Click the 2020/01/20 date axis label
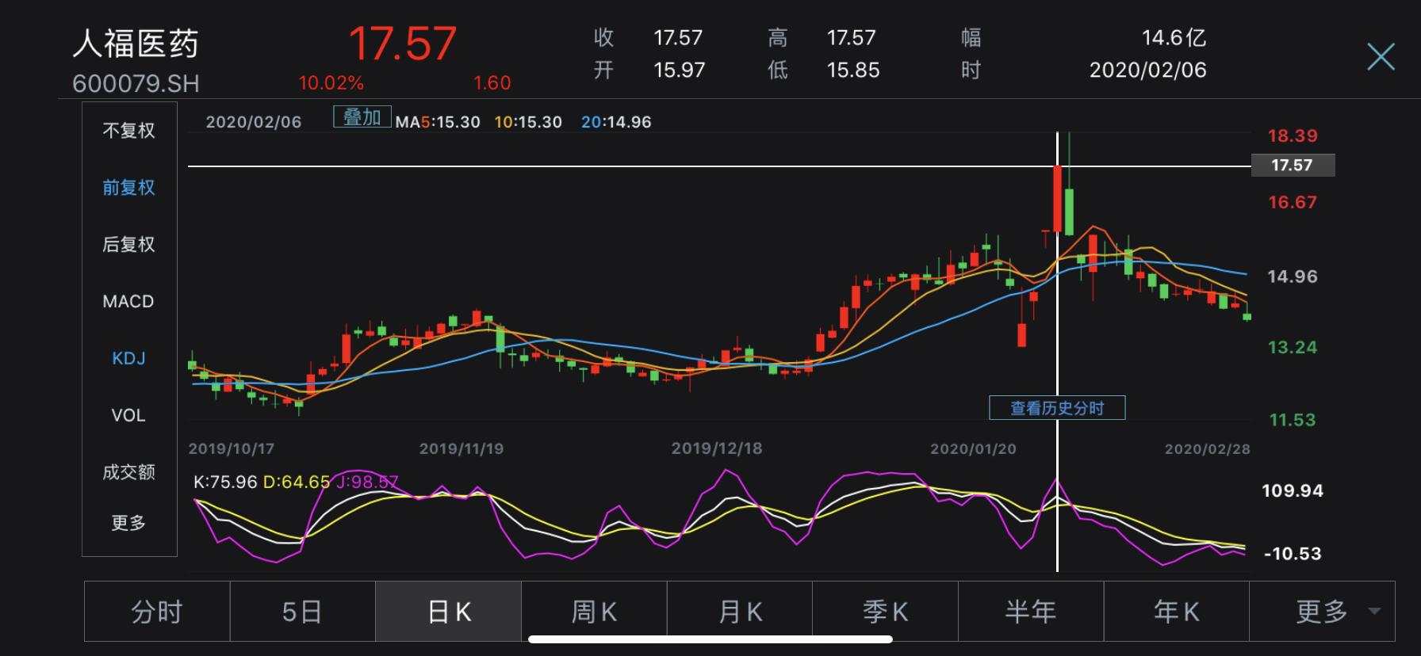 coord(973,448)
